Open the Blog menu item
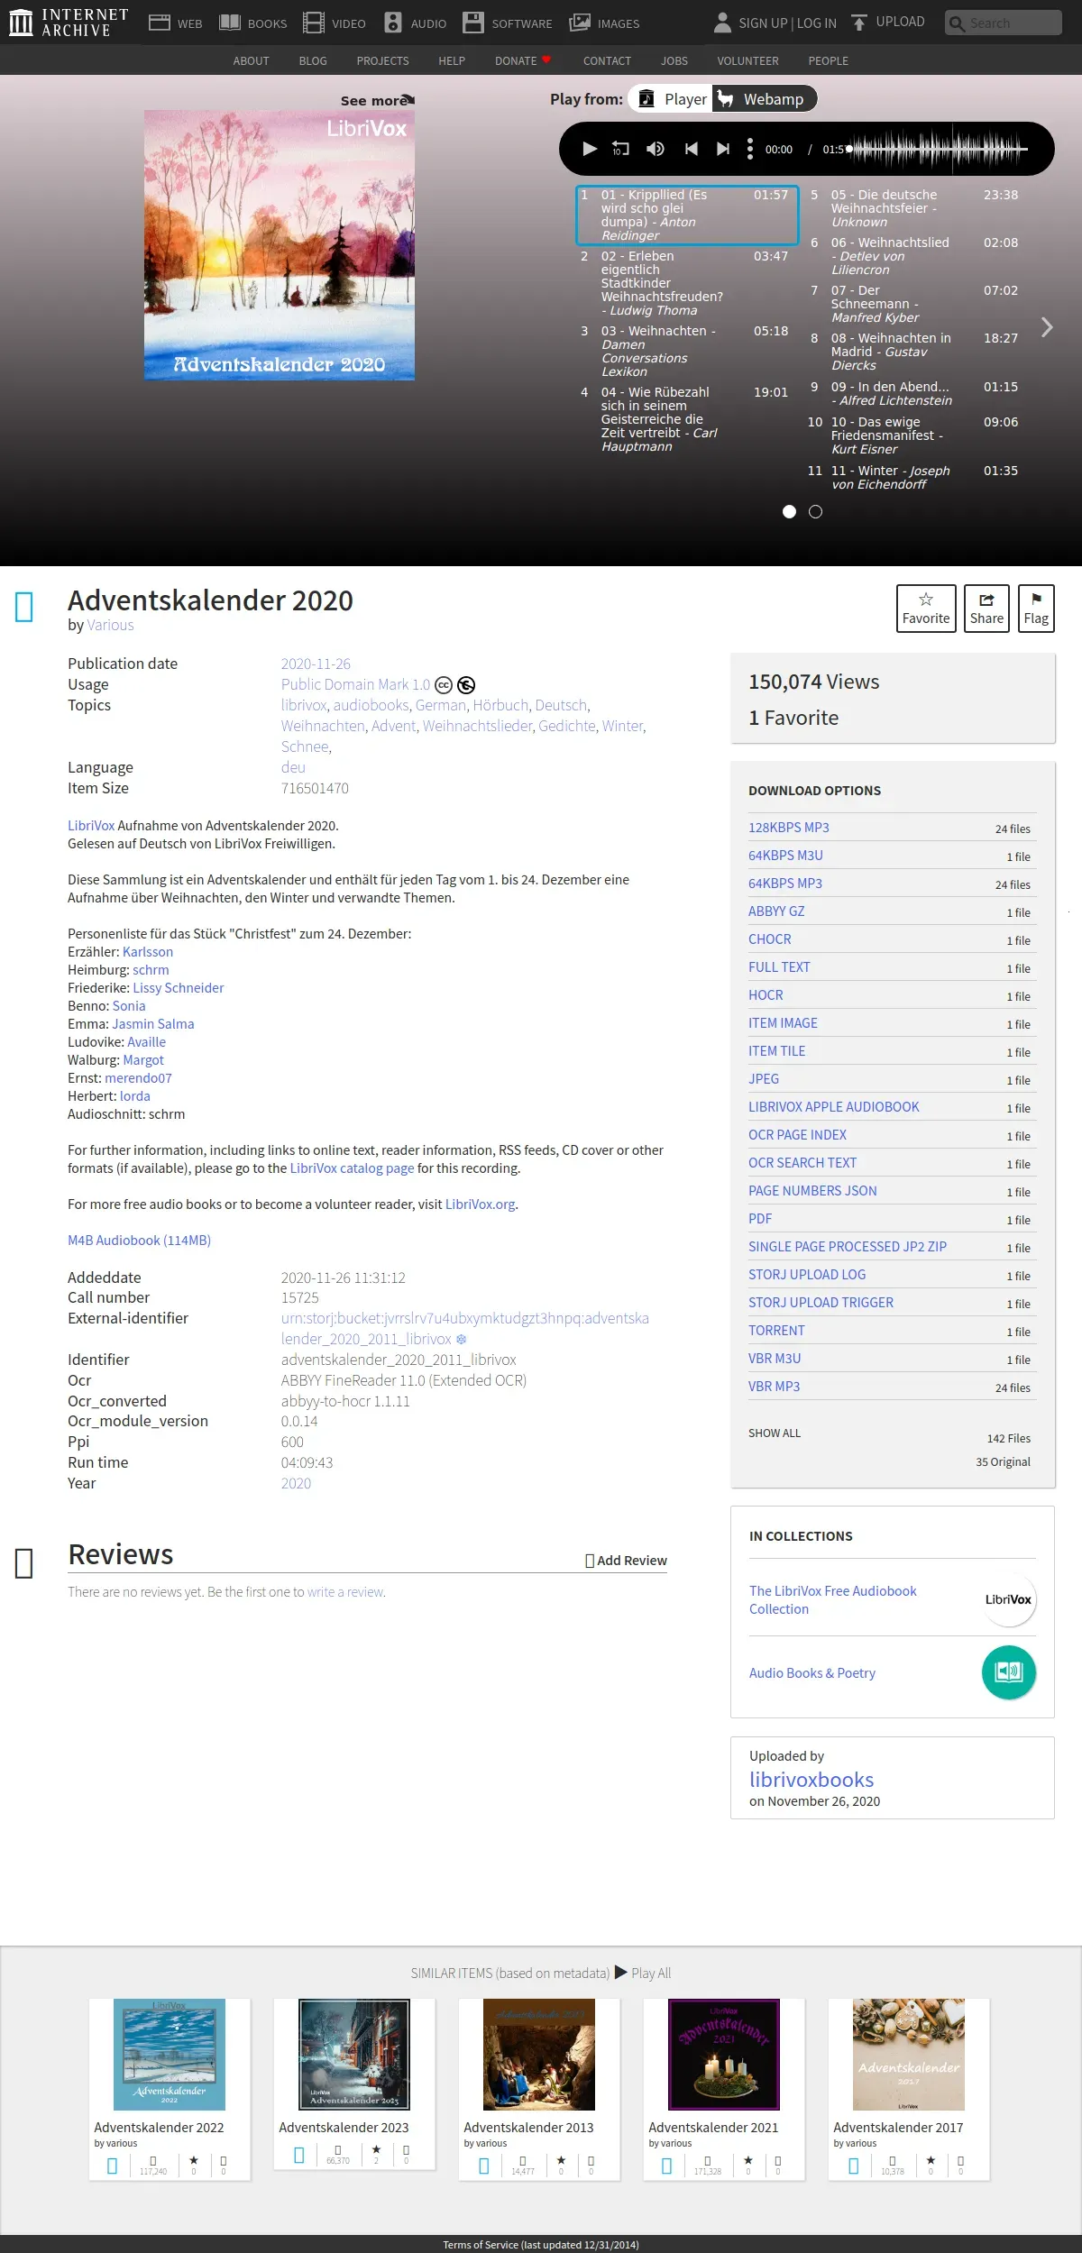Viewport: 1082px width, 2253px height. 313,61
